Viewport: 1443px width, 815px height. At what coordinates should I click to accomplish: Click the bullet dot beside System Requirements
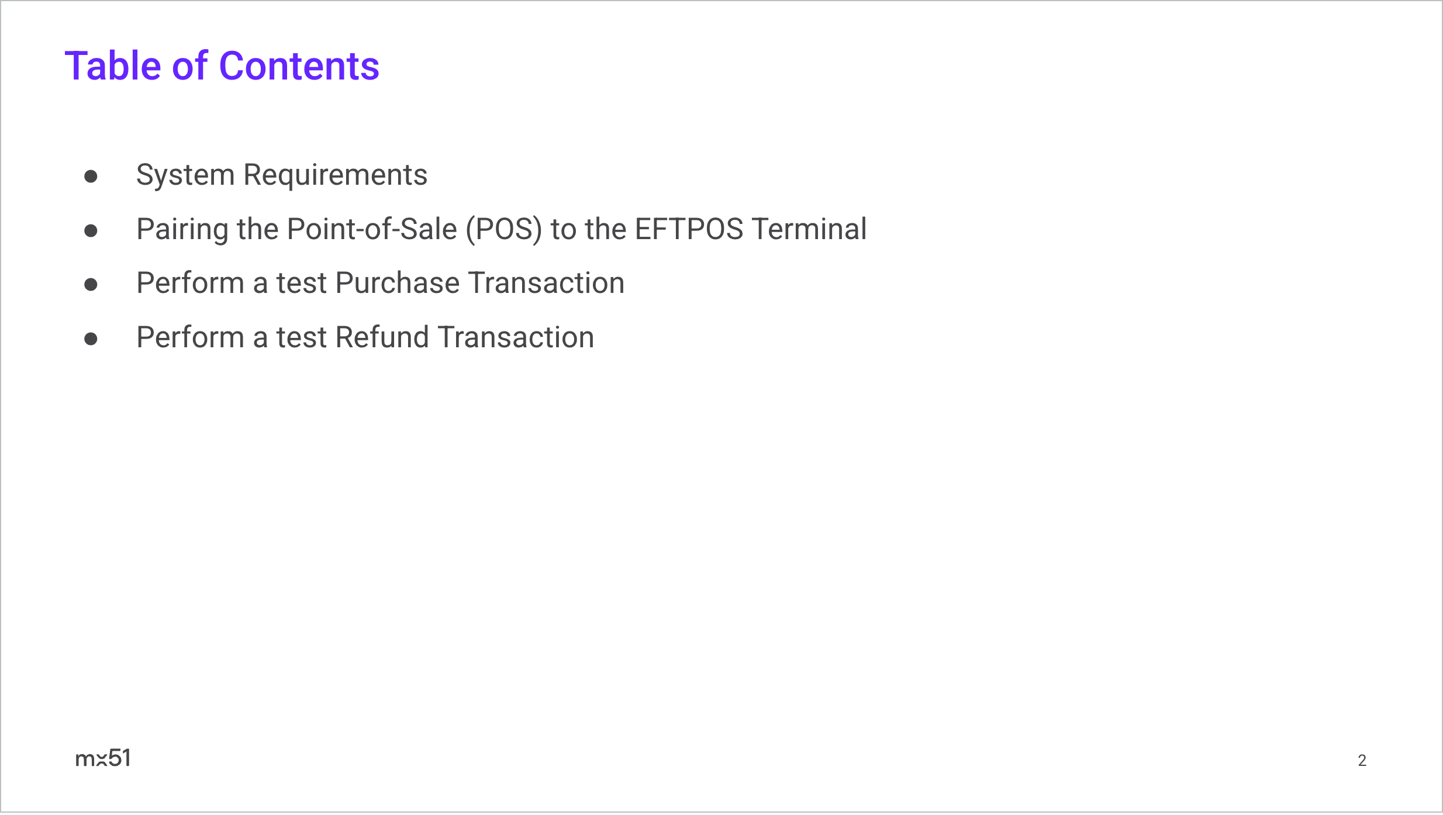click(x=91, y=176)
